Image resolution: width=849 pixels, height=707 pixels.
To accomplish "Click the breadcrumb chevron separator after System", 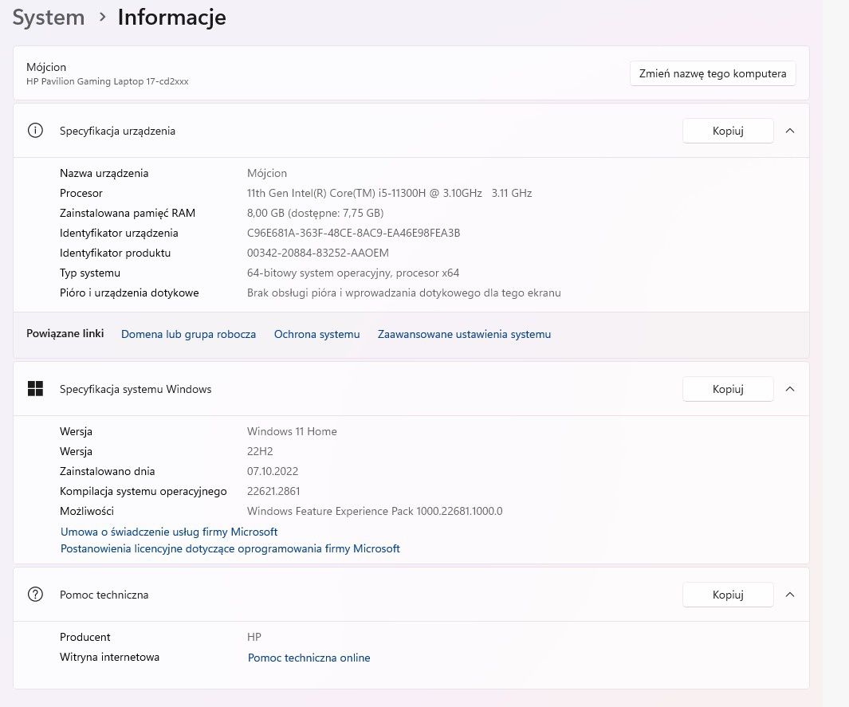I will 102,18.
